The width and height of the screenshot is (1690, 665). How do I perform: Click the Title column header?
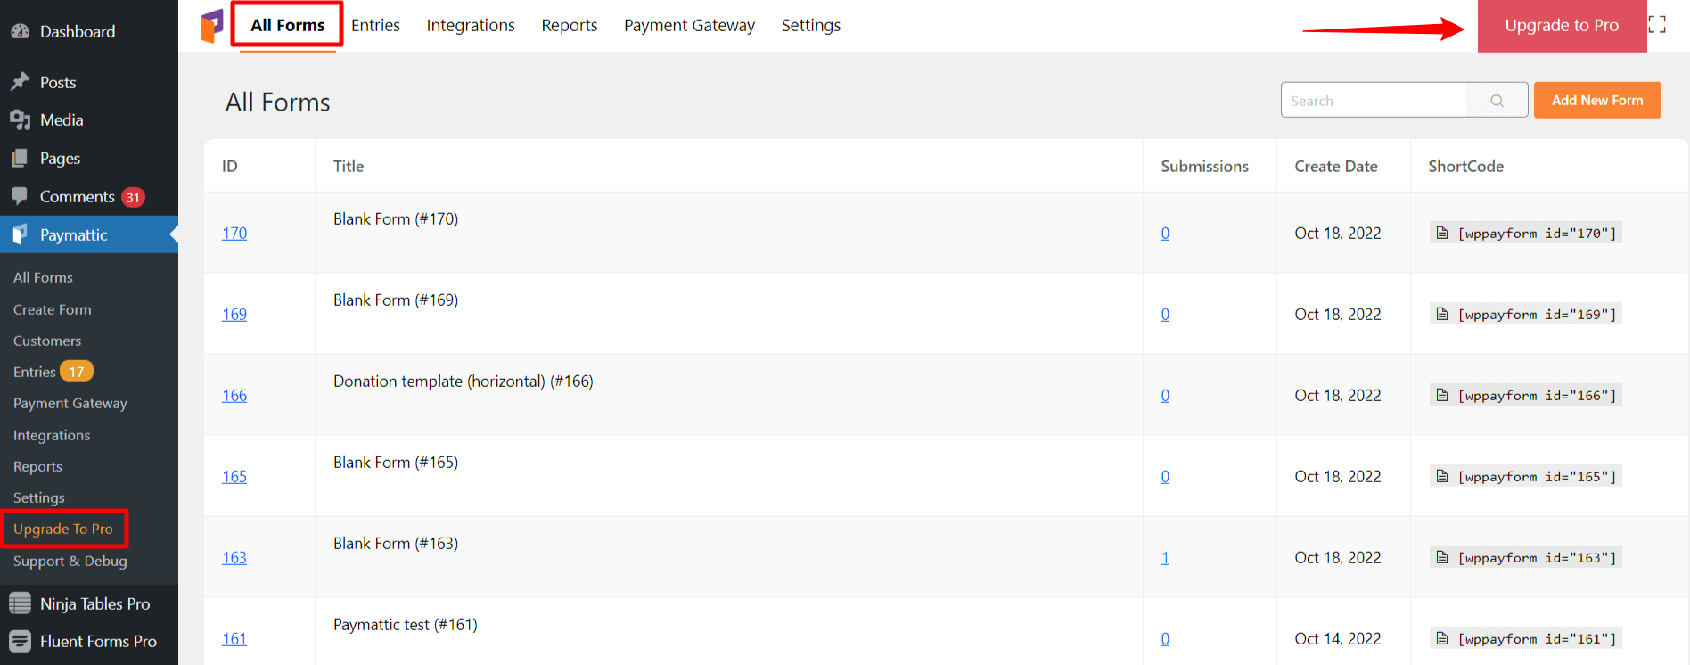(349, 166)
